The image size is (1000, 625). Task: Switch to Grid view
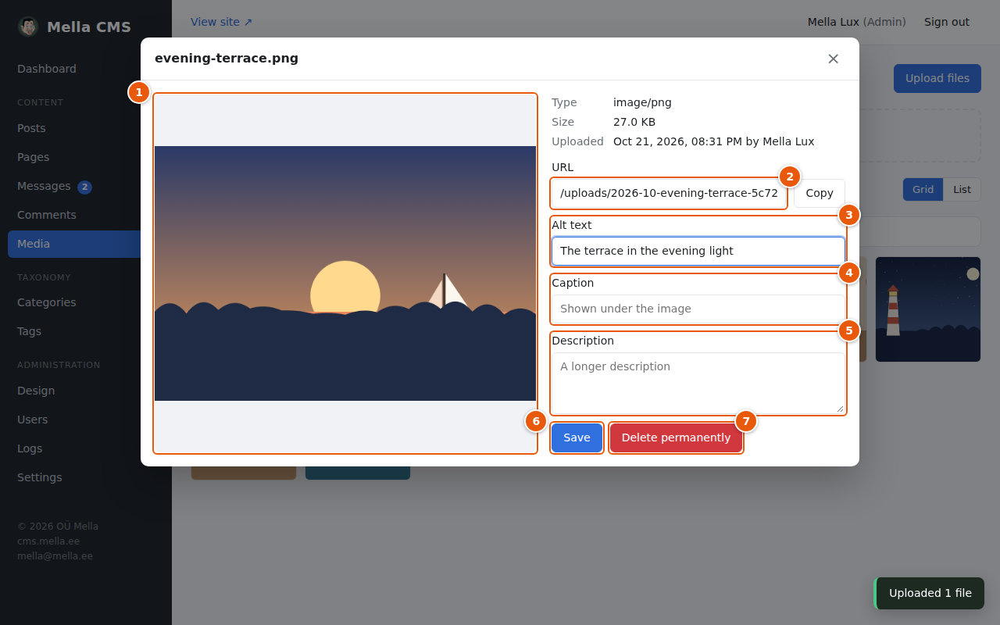[x=923, y=189]
